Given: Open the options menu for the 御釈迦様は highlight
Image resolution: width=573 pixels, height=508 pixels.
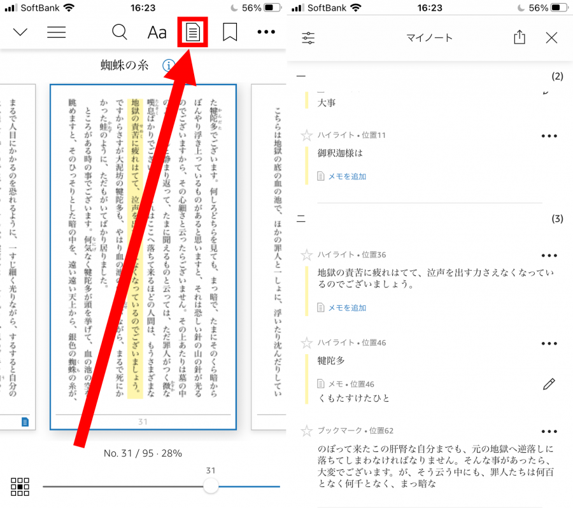Looking at the screenshot, I should click(549, 135).
